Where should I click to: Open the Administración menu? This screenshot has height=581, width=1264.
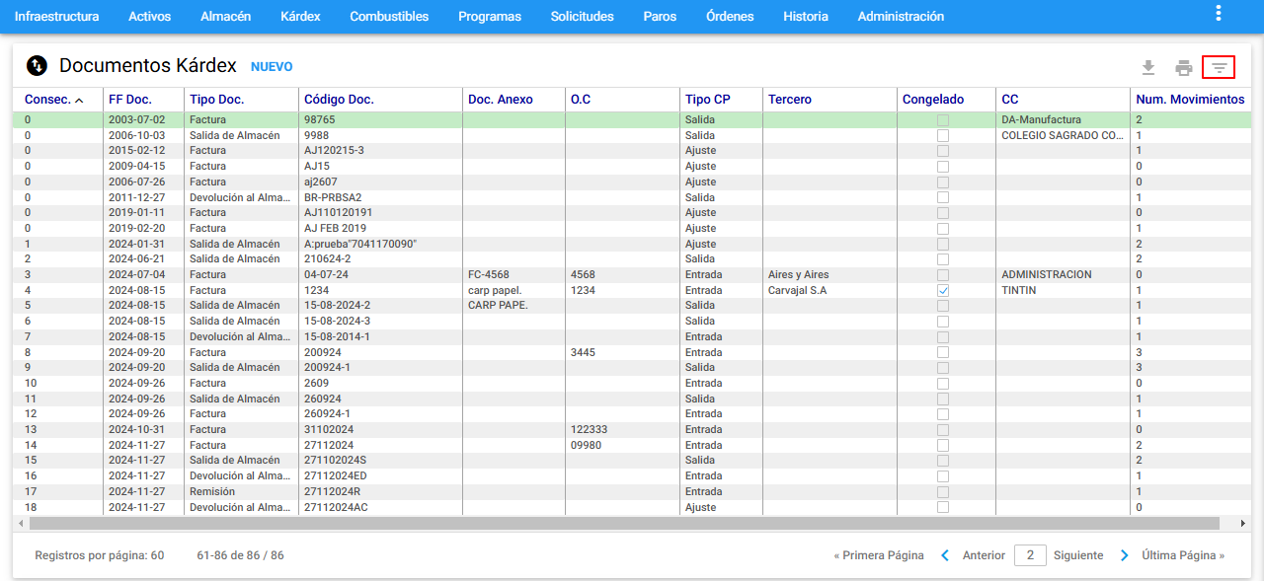tap(901, 17)
